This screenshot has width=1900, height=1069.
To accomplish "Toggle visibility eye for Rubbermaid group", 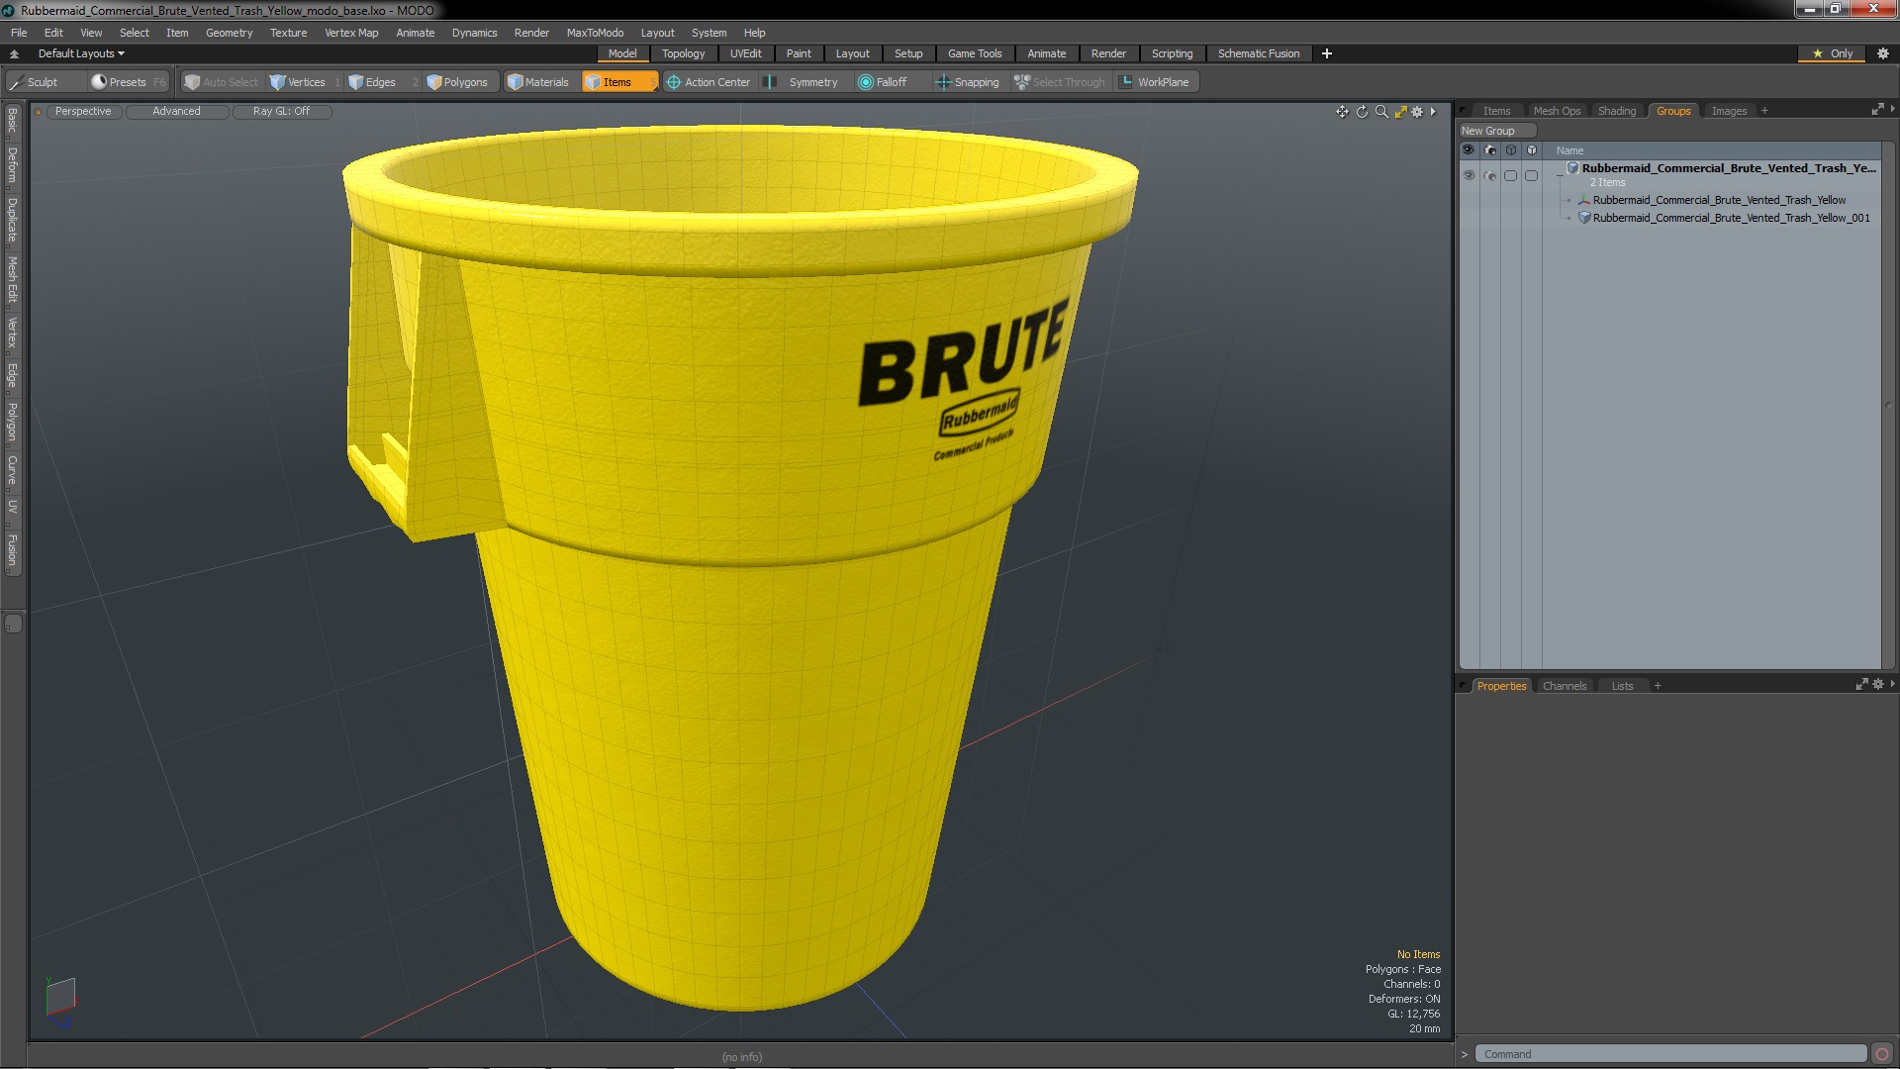I will (1469, 175).
